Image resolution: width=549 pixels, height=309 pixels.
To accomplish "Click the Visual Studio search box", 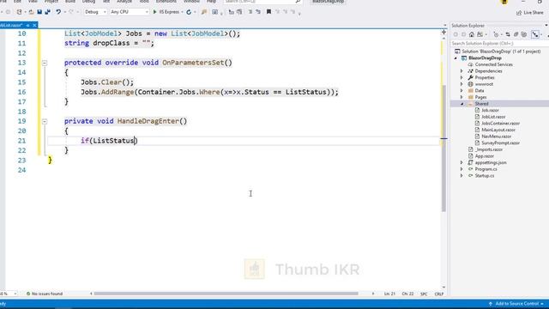I will [262, 2].
